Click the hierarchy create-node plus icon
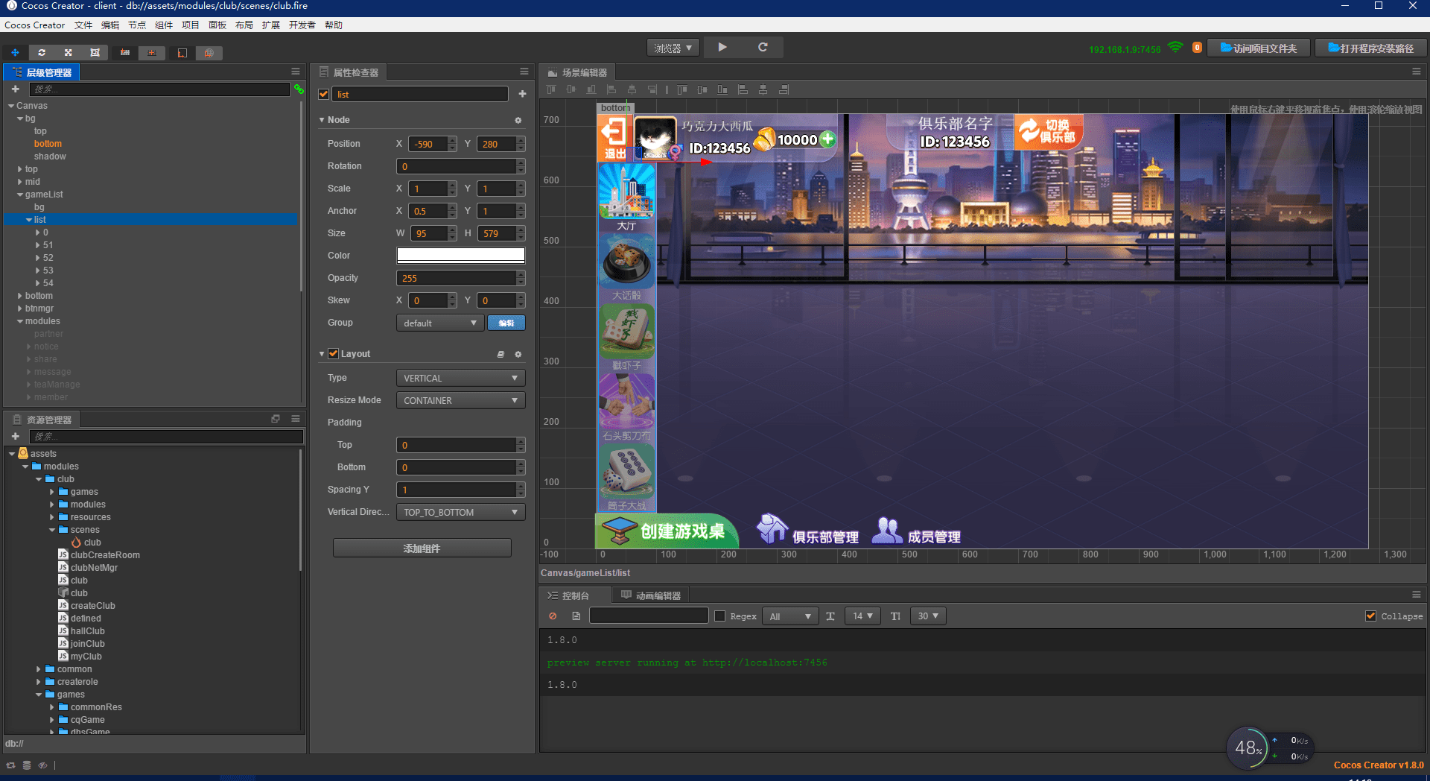 (15, 89)
